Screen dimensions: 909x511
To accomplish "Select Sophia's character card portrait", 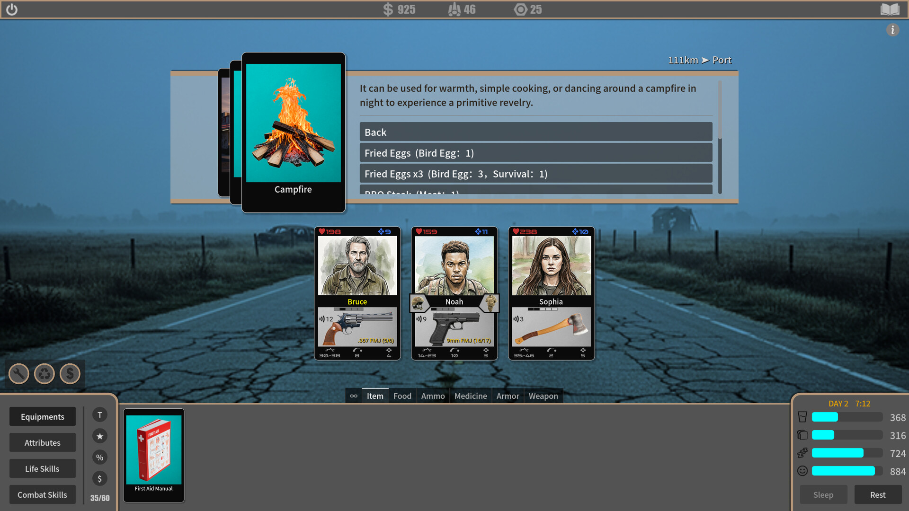I will click(551, 266).
